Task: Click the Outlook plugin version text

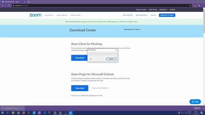Action: pyautogui.click(x=100, y=88)
